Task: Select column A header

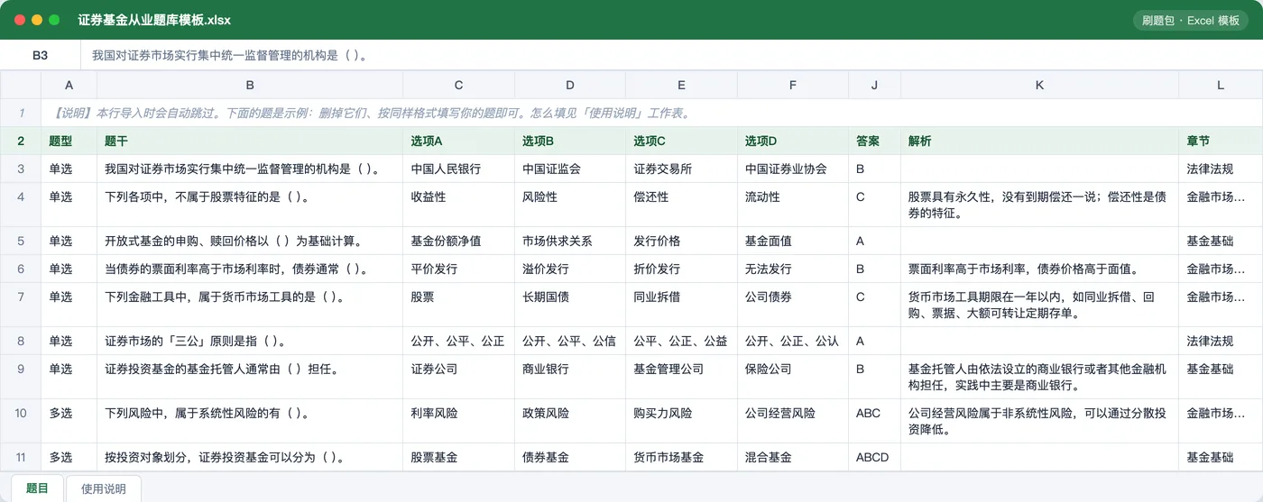Action: (69, 85)
